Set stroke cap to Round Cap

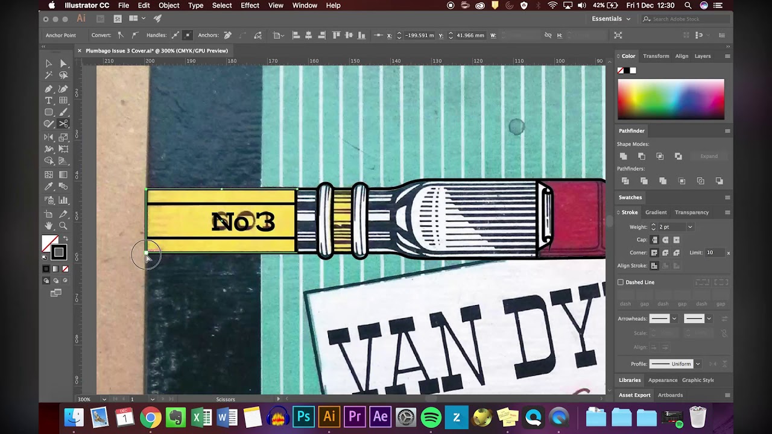[x=665, y=240]
